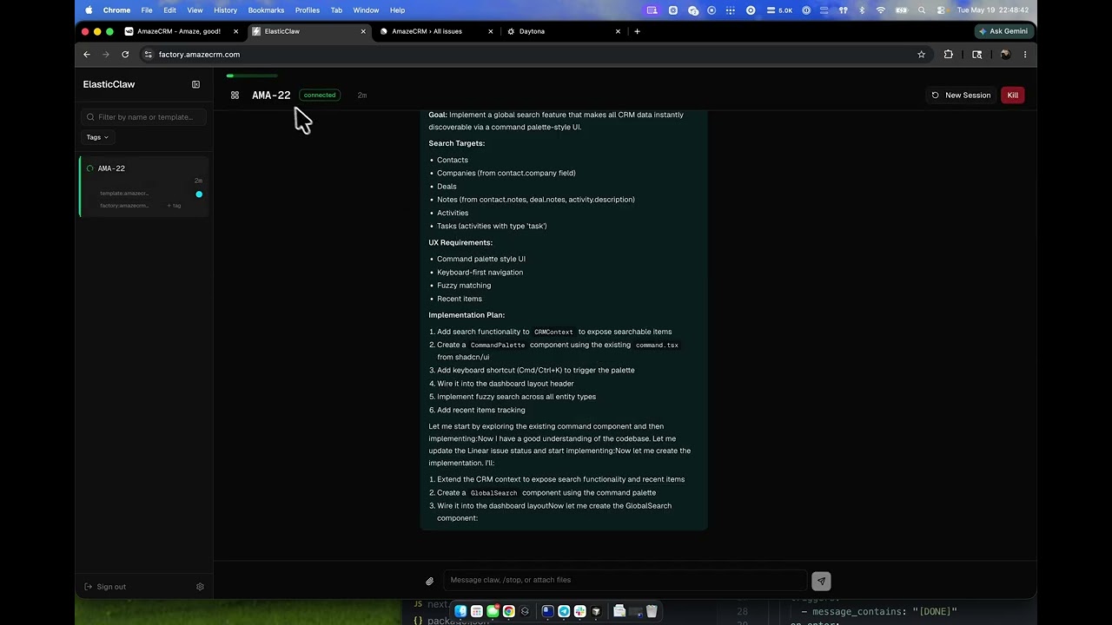The width and height of the screenshot is (1112, 625).
Task: Open the grid view icon beside AMA-22
Action: pyautogui.click(x=235, y=95)
